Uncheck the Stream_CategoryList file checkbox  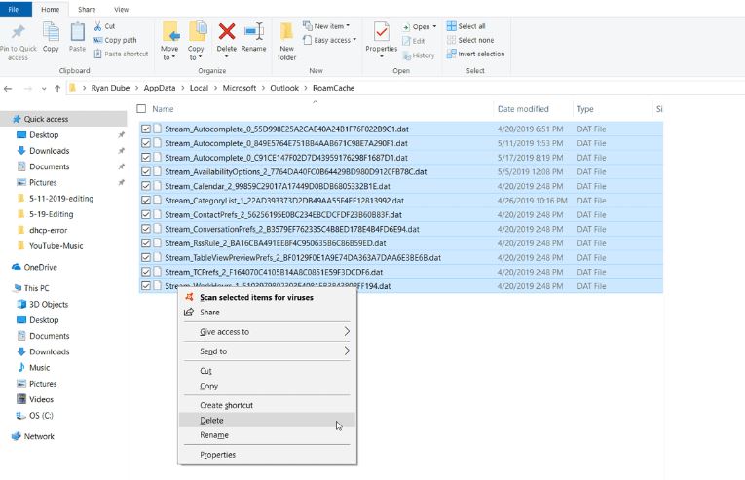tap(146, 200)
